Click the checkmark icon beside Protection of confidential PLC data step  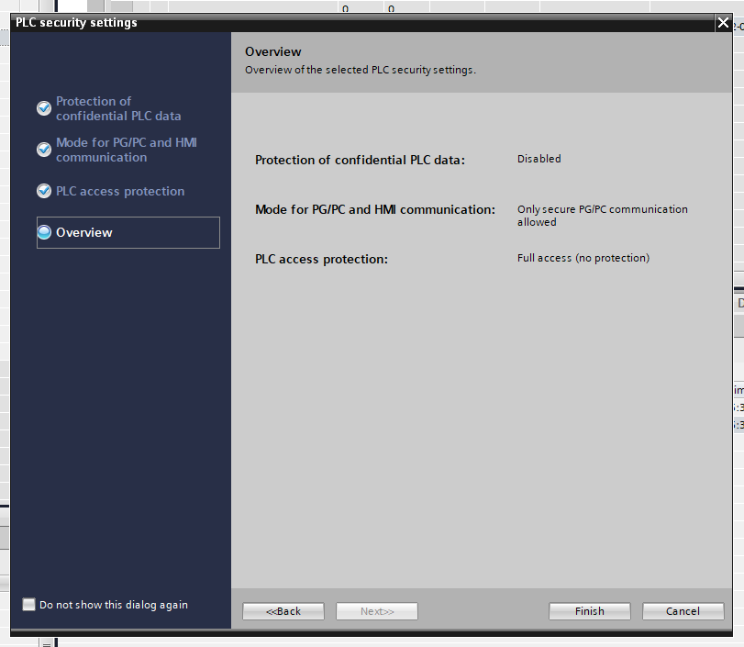coord(44,108)
